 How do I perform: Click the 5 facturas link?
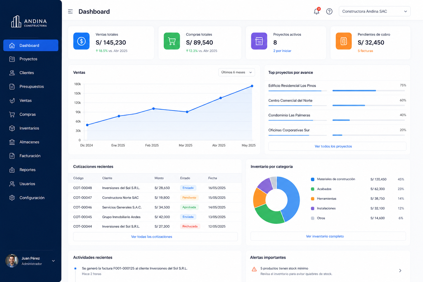(365, 51)
